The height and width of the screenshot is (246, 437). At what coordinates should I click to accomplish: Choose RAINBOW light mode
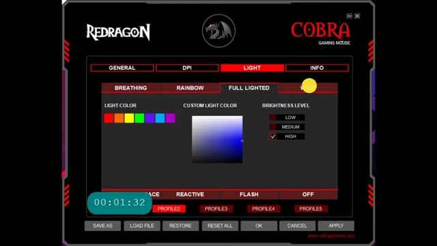click(x=190, y=88)
